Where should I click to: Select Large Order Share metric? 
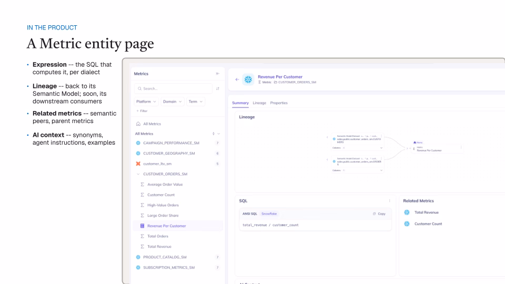tap(163, 216)
